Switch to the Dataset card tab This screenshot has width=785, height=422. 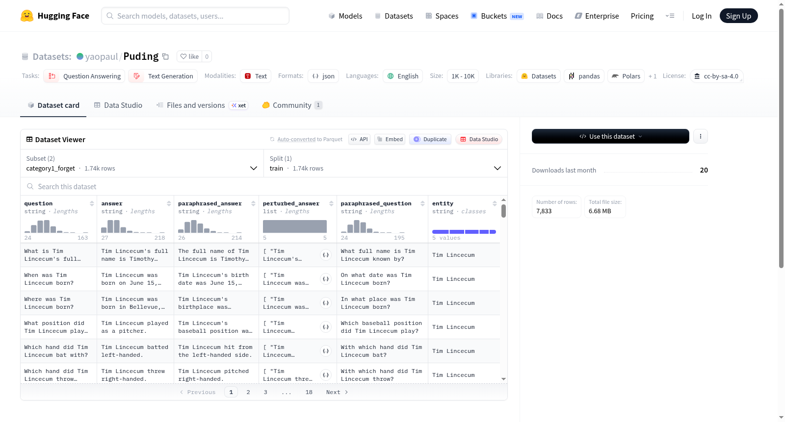53,105
